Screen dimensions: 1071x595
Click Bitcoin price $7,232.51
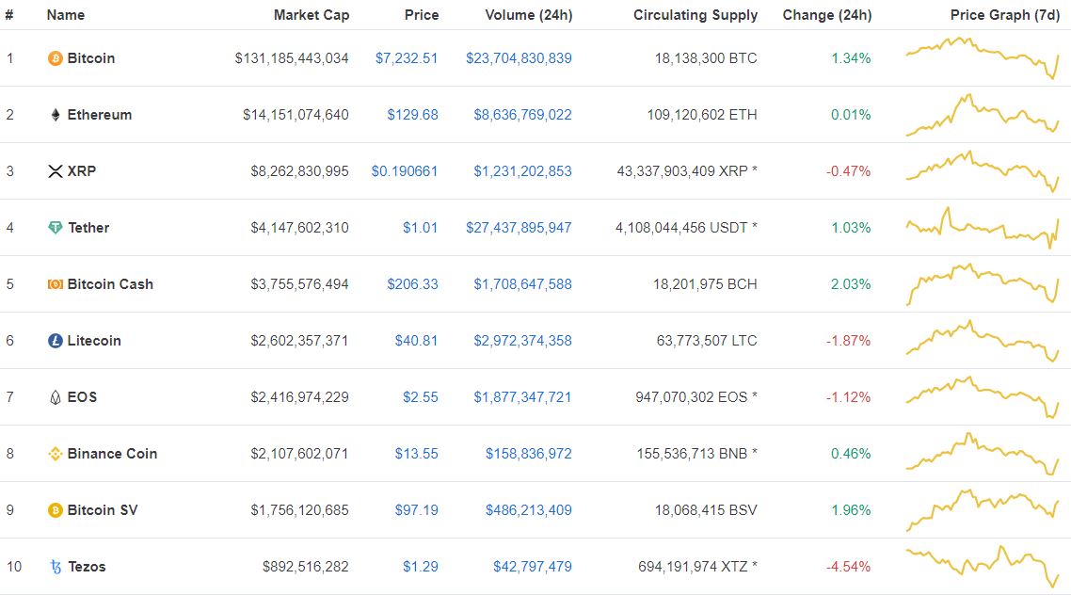[407, 58]
